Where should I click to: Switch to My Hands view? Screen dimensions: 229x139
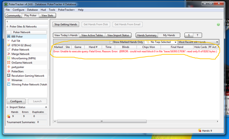169,35
